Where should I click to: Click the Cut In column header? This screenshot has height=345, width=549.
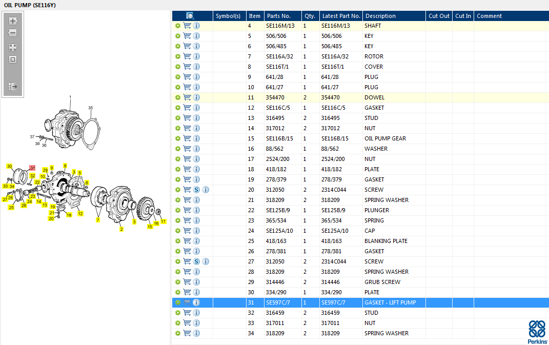coord(463,16)
